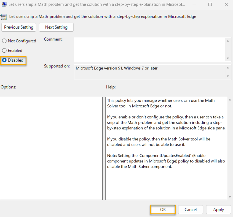Select the Not Configured option
The height and width of the screenshot is (217, 233).
4,41
